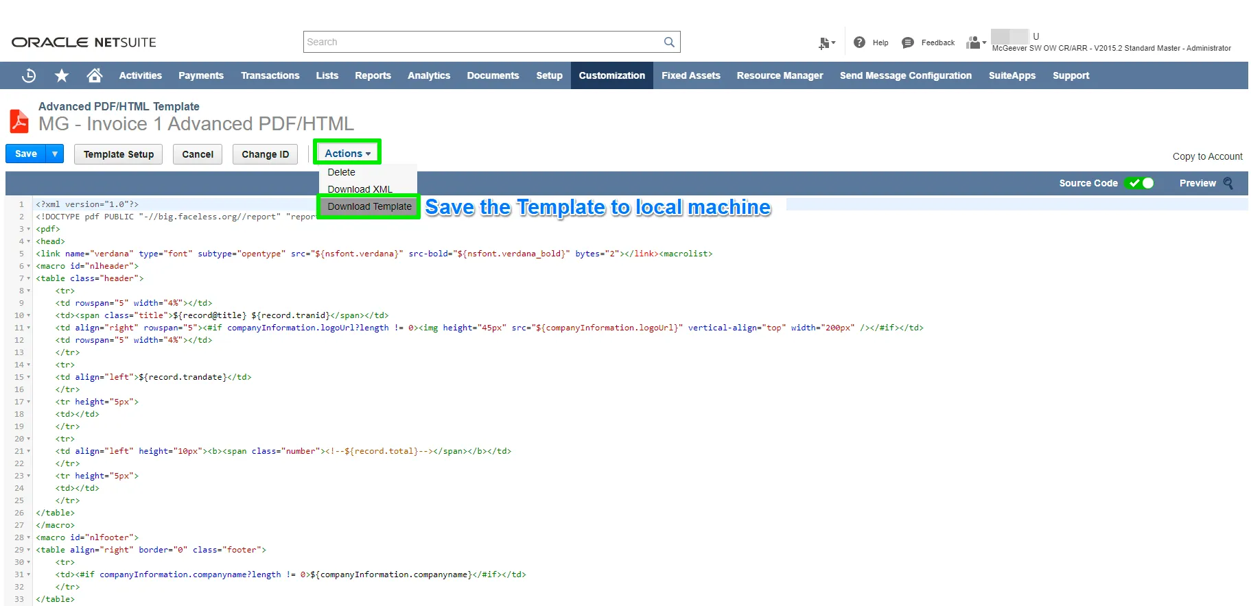Open the Transactions navigation menu

click(x=270, y=75)
